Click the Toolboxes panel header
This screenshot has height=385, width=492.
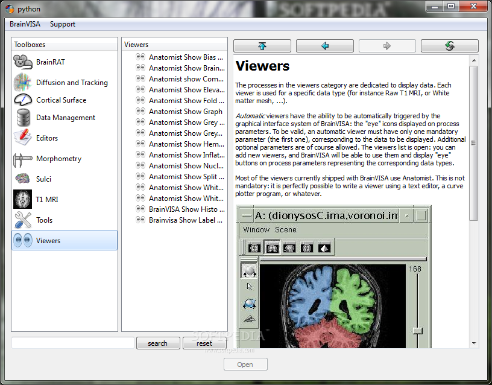point(65,45)
